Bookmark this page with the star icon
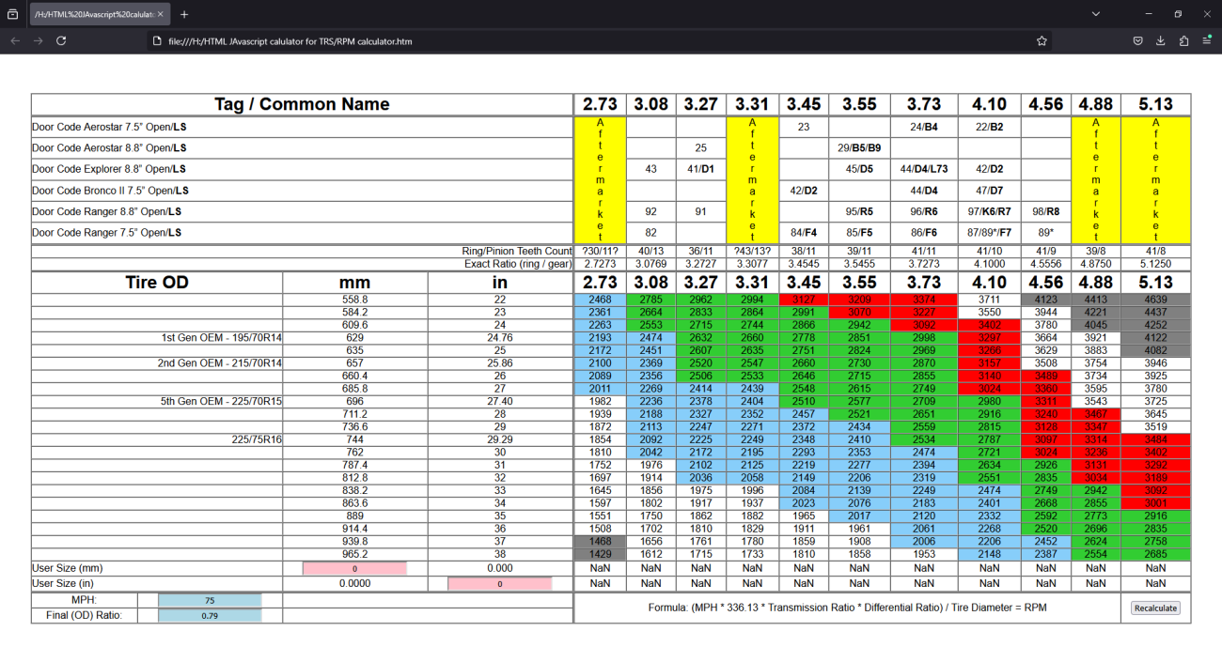This screenshot has width=1222, height=662. 1042,41
